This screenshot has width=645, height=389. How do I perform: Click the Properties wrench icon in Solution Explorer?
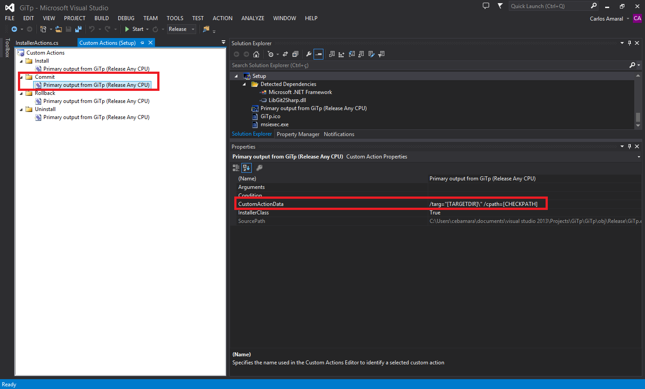click(x=309, y=54)
